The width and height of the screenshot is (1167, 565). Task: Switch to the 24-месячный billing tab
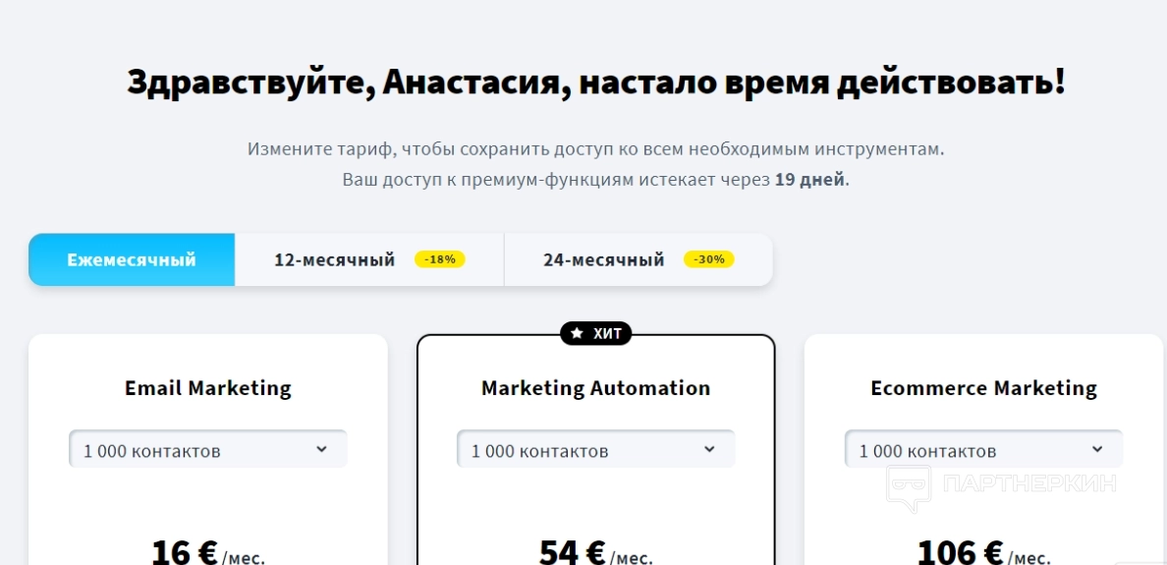point(603,260)
